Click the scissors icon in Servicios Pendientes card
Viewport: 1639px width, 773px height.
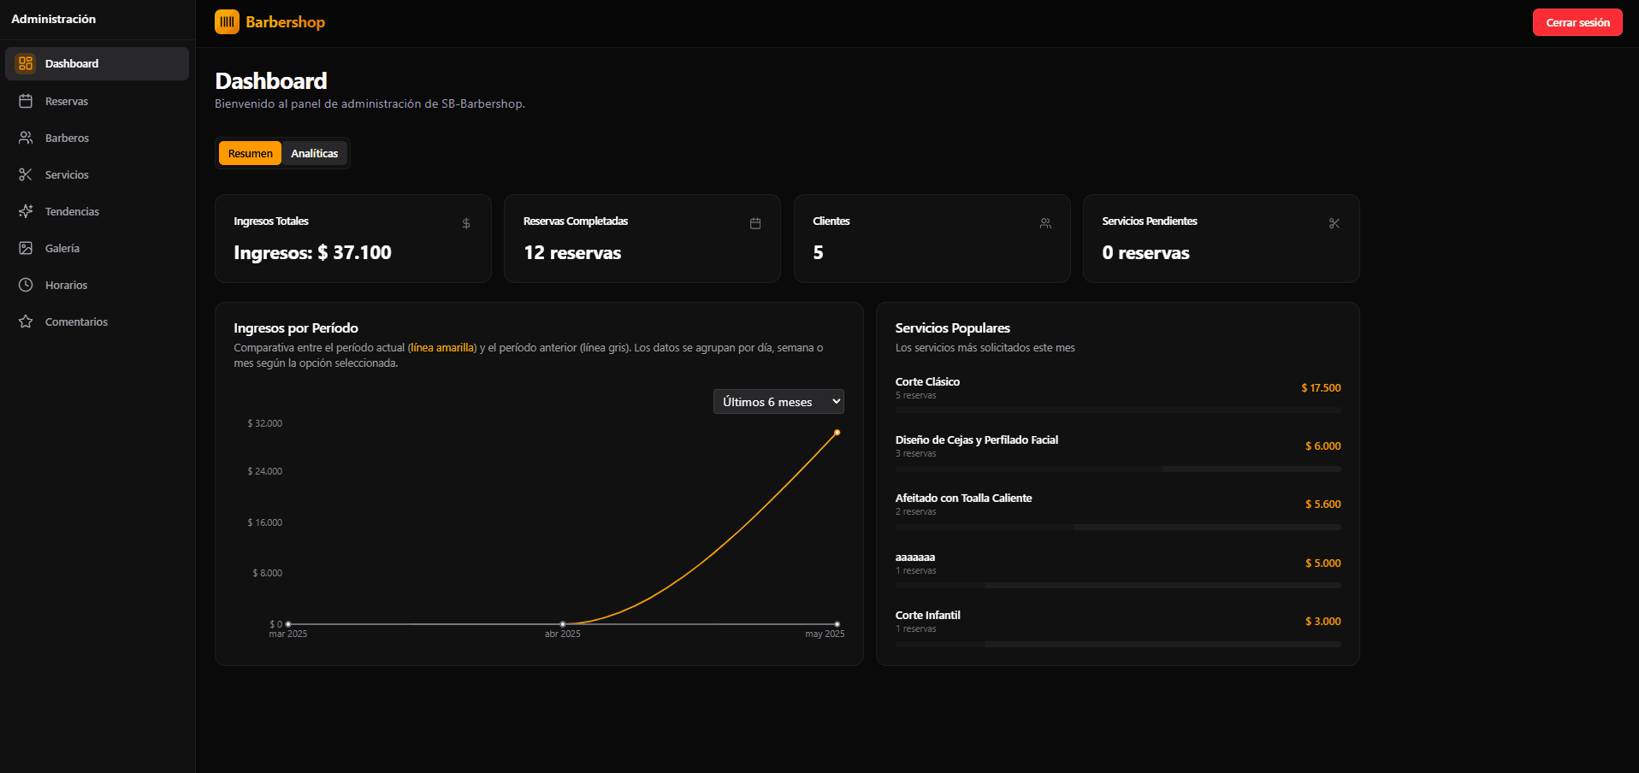1334,223
